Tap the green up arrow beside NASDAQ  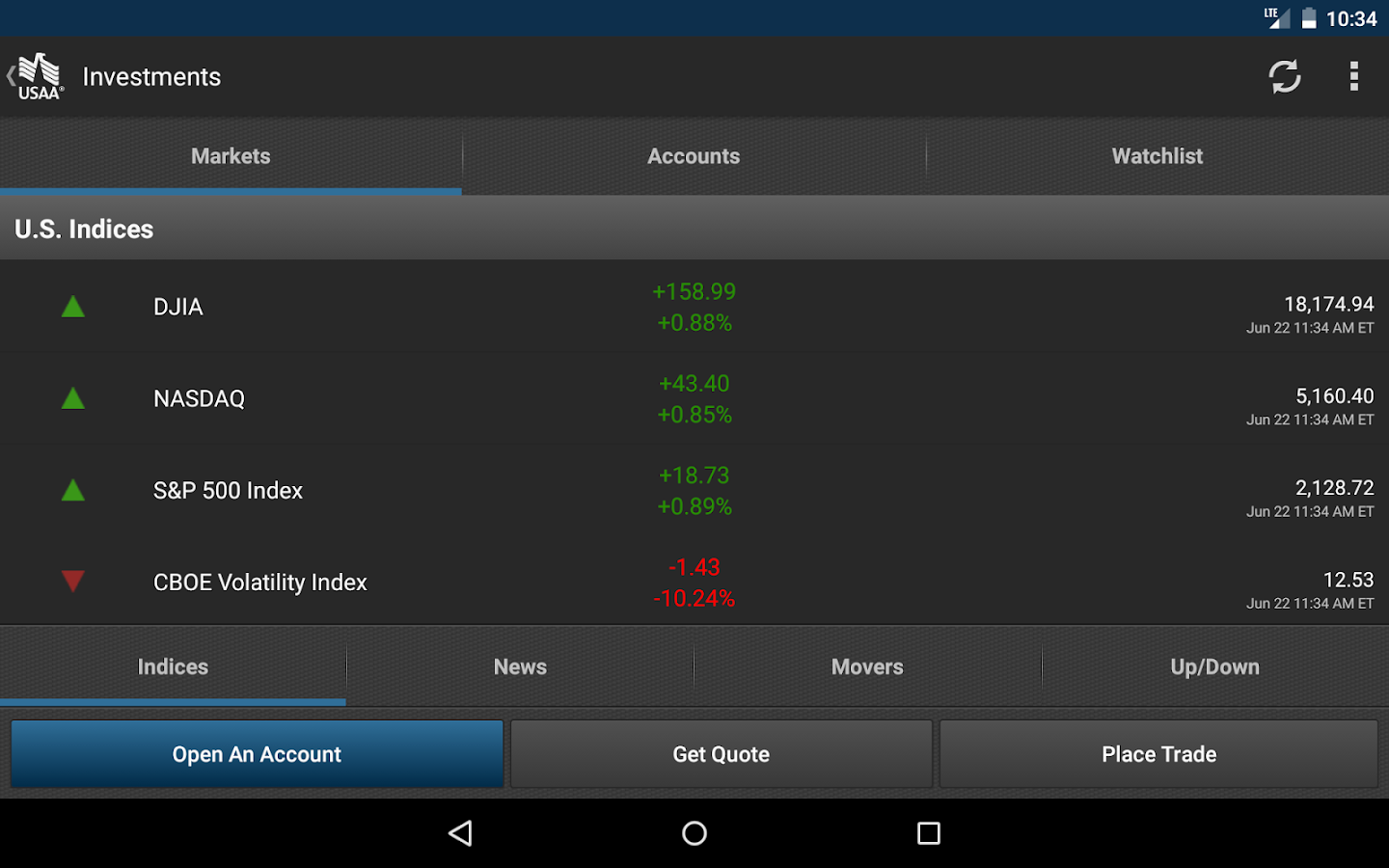73,398
